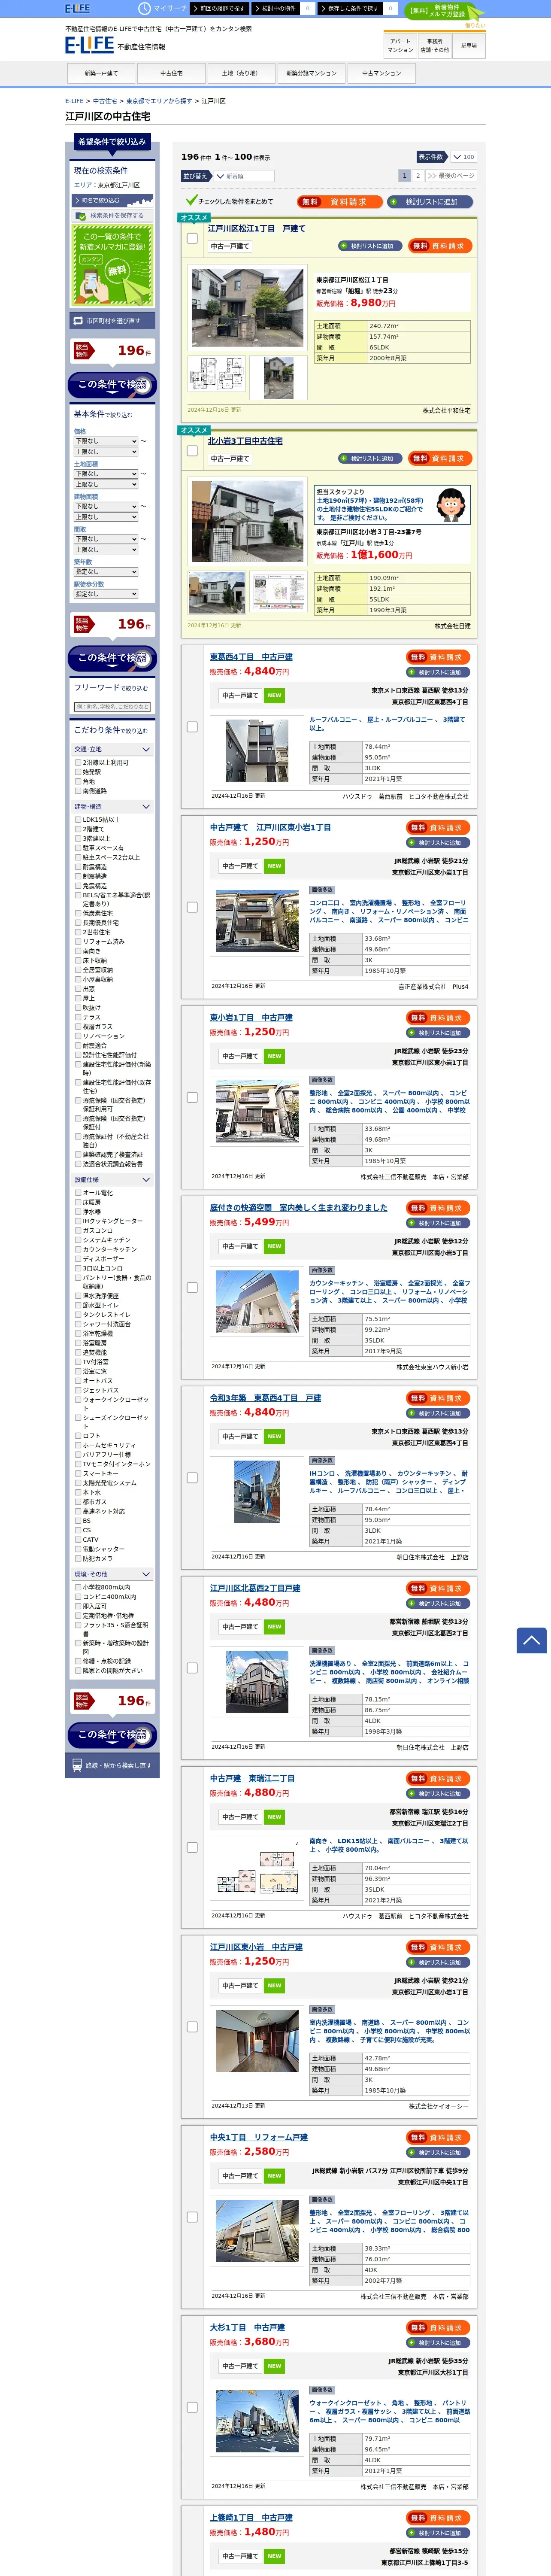
Task: Check the 2沿線以上利用可 option
Action: [x=78, y=763]
